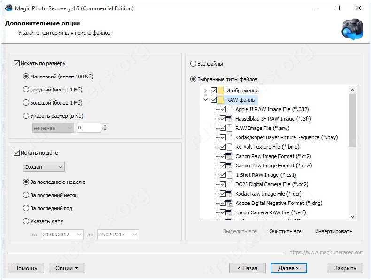
Task: Select Указать размер (в Кб) option
Action: 26,116
